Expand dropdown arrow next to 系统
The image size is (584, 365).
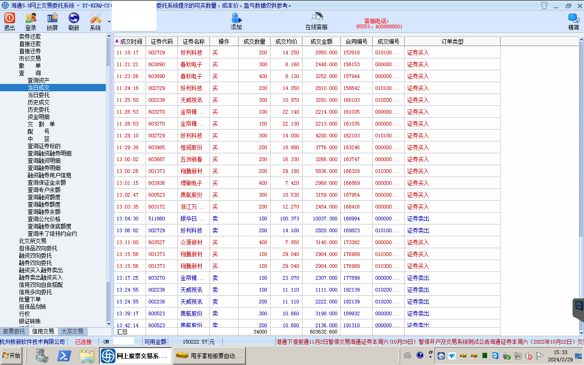coord(109,21)
